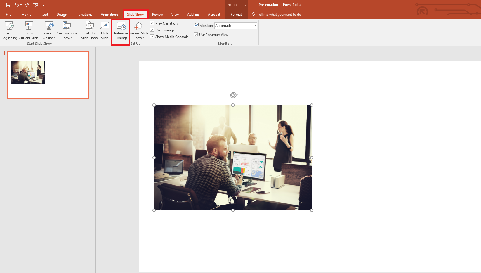This screenshot has width=481, height=273.
Task: Toggle the Show Media Controls checkbox
Action: point(152,37)
